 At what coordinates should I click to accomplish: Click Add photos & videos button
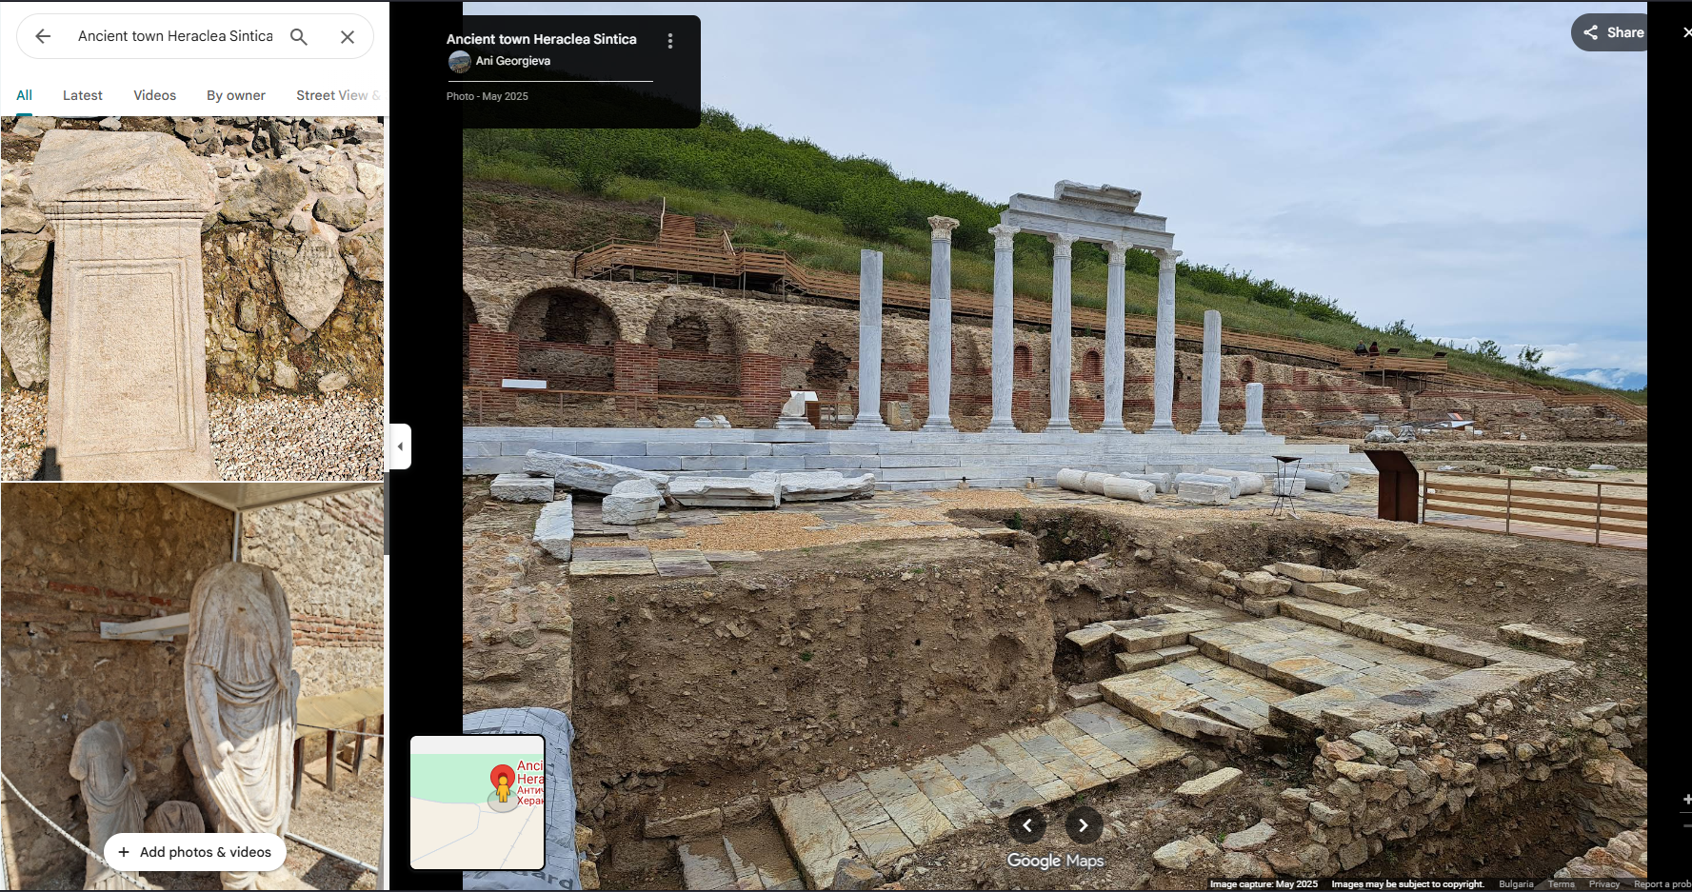(x=195, y=852)
